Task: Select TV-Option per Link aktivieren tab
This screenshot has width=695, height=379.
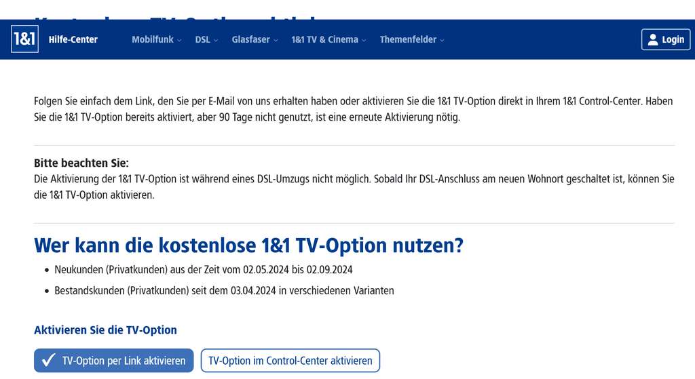Action: click(x=114, y=361)
